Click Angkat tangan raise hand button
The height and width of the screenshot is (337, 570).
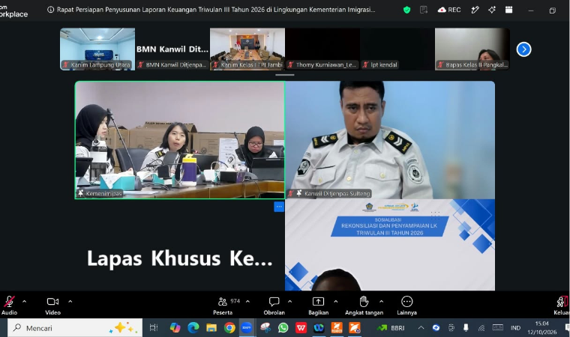point(364,306)
